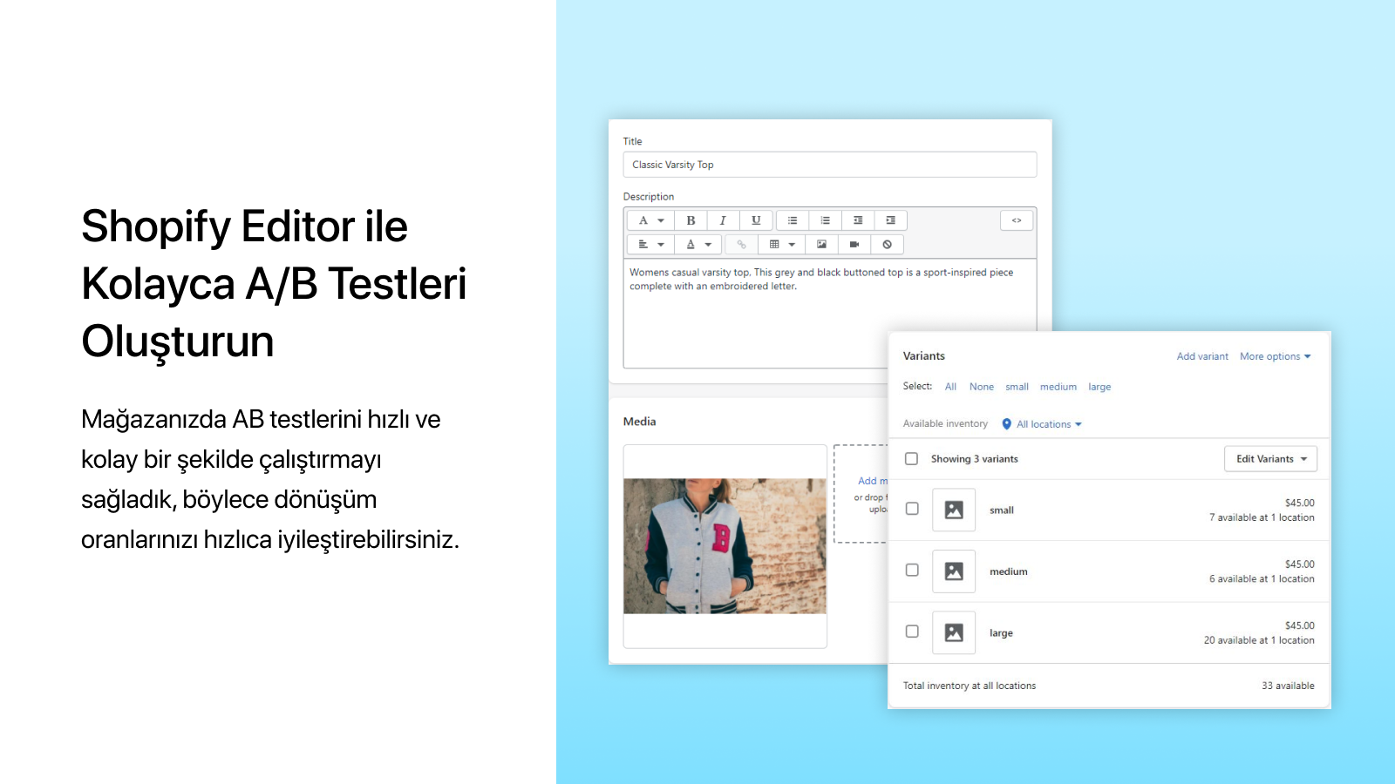Insert a bulleted list
Viewport: 1395px width, 784px height.
[793, 220]
